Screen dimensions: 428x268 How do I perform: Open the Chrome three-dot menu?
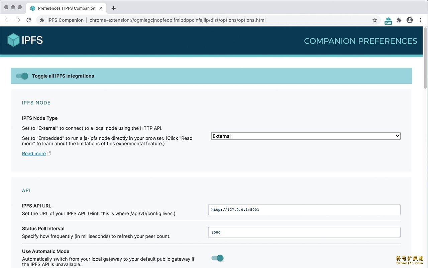pos(420,20)
